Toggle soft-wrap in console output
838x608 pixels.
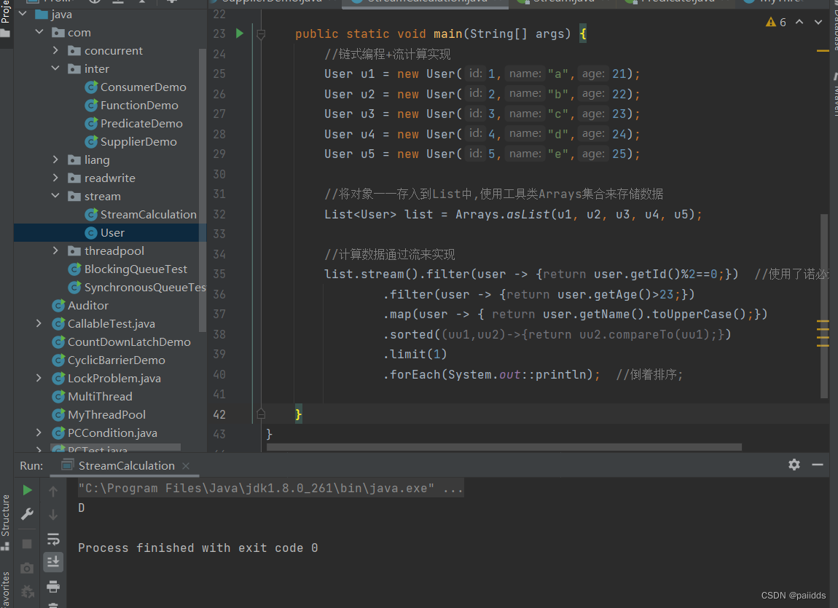53,539
